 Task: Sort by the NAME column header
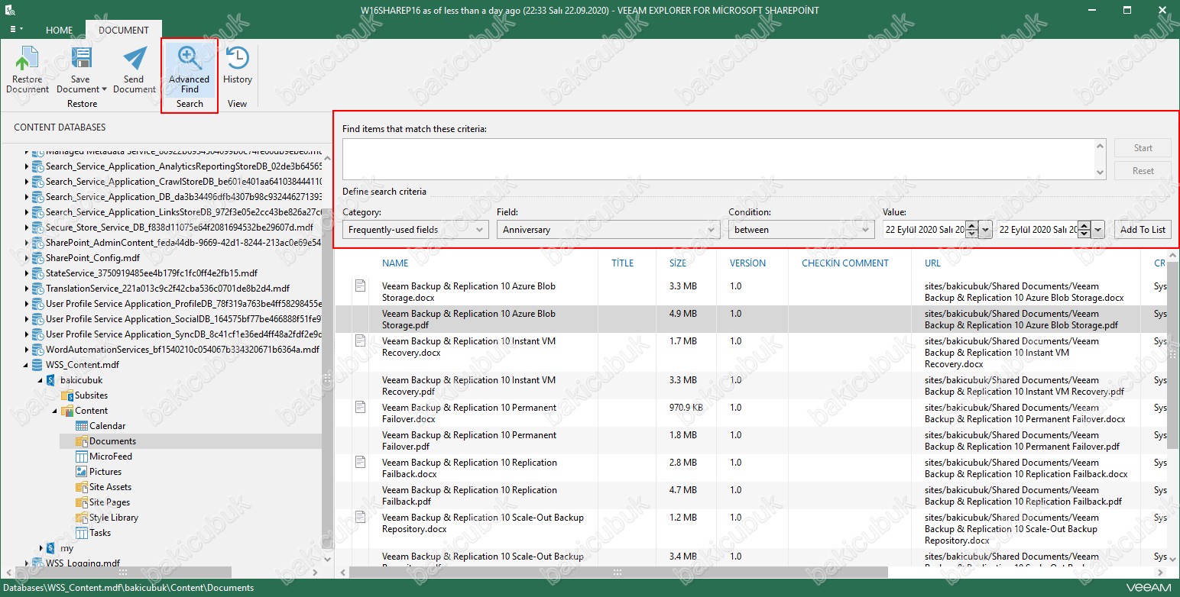[395, 263]
